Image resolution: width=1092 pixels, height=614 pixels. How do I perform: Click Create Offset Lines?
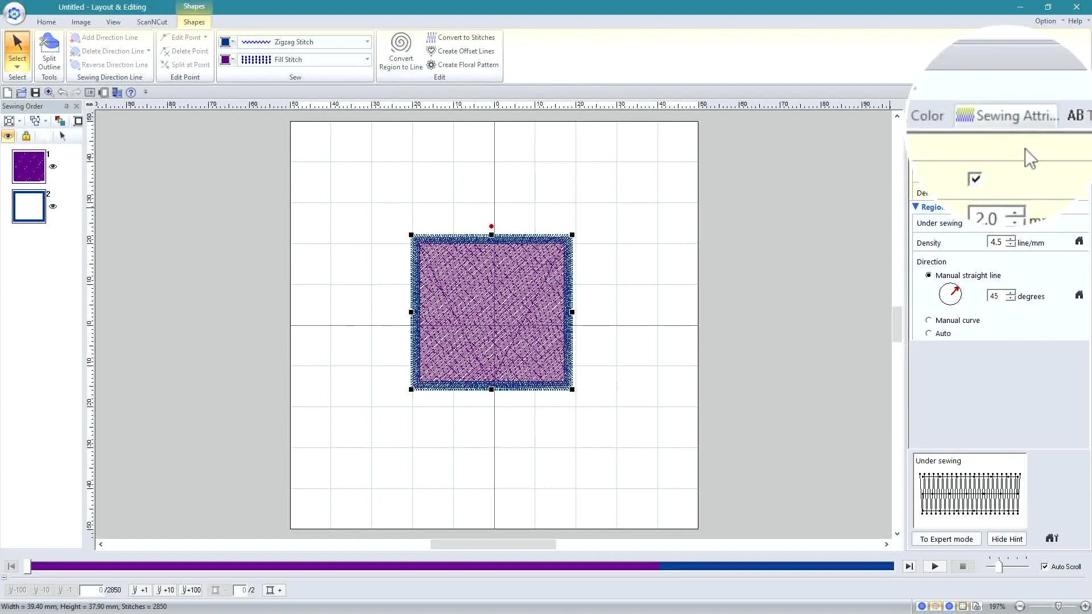(461, 51)
